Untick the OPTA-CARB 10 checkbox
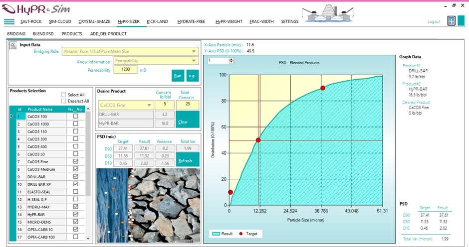The width and height of the screenshot is (469, 247). (x=76, y=230)
